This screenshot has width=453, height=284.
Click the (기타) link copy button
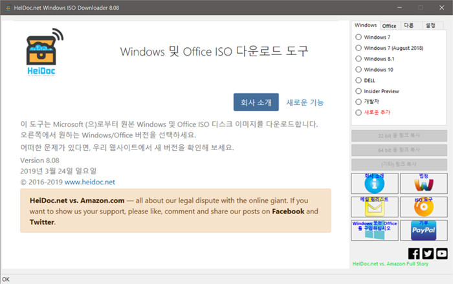tap(399, 164)
